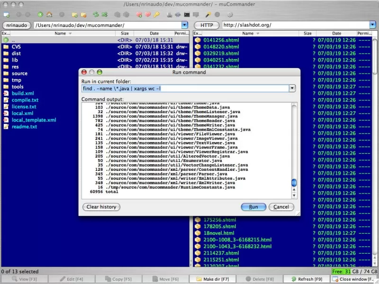Screen dimensions: 379x284
Task: Open credentials manager via the key icon
Action: (x=156, y=15)
